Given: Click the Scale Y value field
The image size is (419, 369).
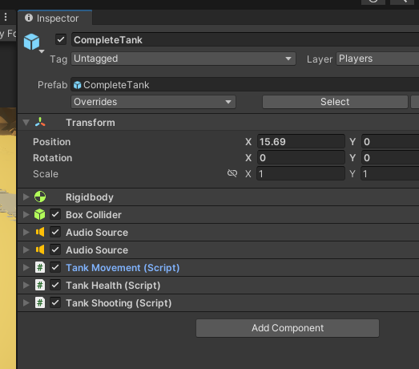Looking at the screenshot, I should (x=390, y=173).
